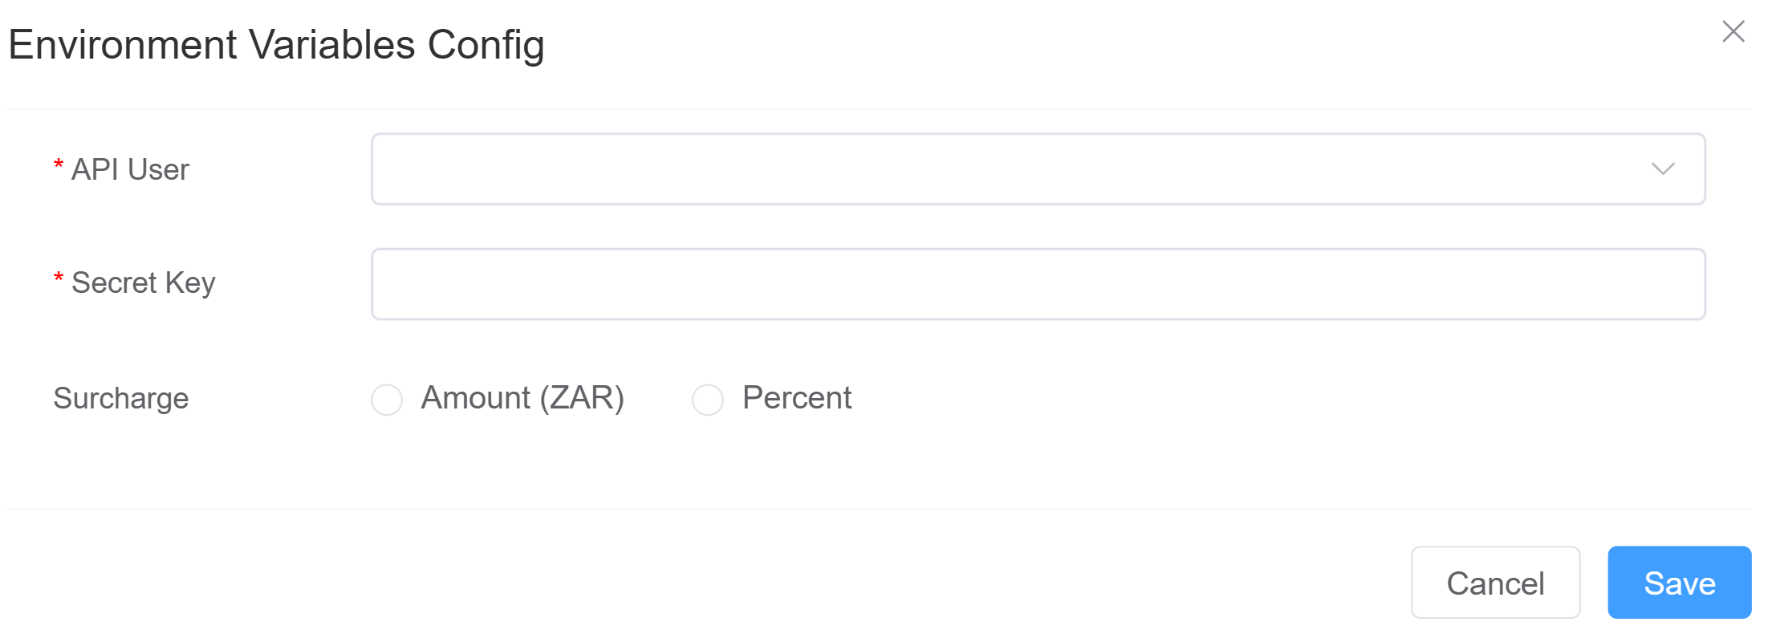The height and width of the screenshot is (634, 1772).
Task: Choose surcharge type via "Percent" text
Action: (797, 398)
